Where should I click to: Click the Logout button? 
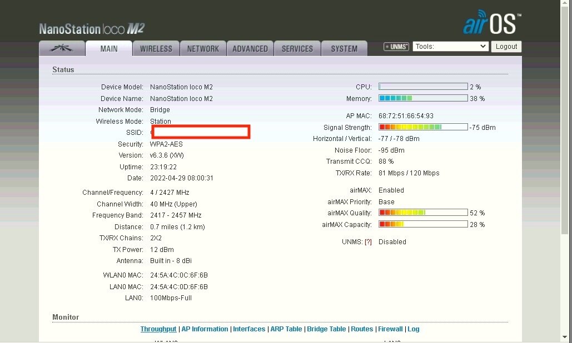506,47
